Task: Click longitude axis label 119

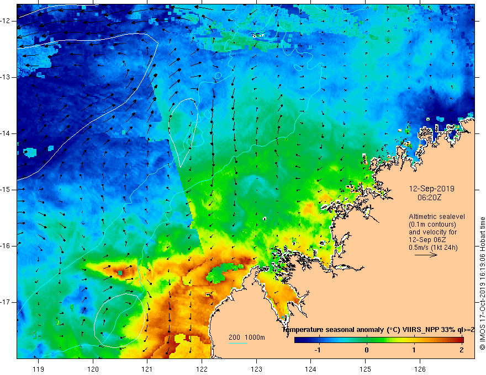Action: pyautogui.click(x=39, y=369)
